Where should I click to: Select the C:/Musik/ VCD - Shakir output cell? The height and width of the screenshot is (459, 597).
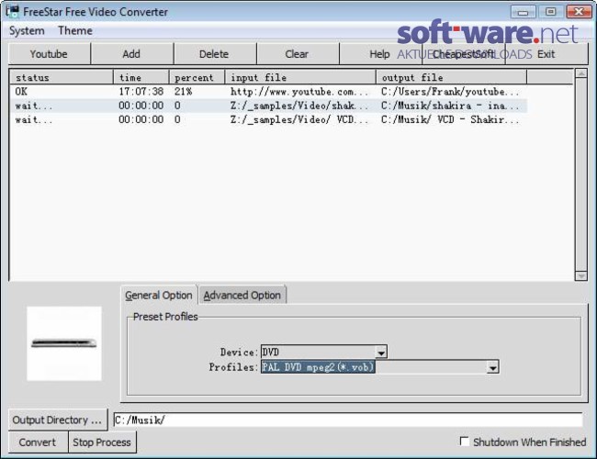(450, 120)
